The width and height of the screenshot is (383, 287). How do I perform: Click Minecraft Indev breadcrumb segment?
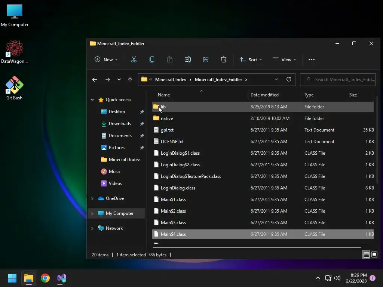171,80
